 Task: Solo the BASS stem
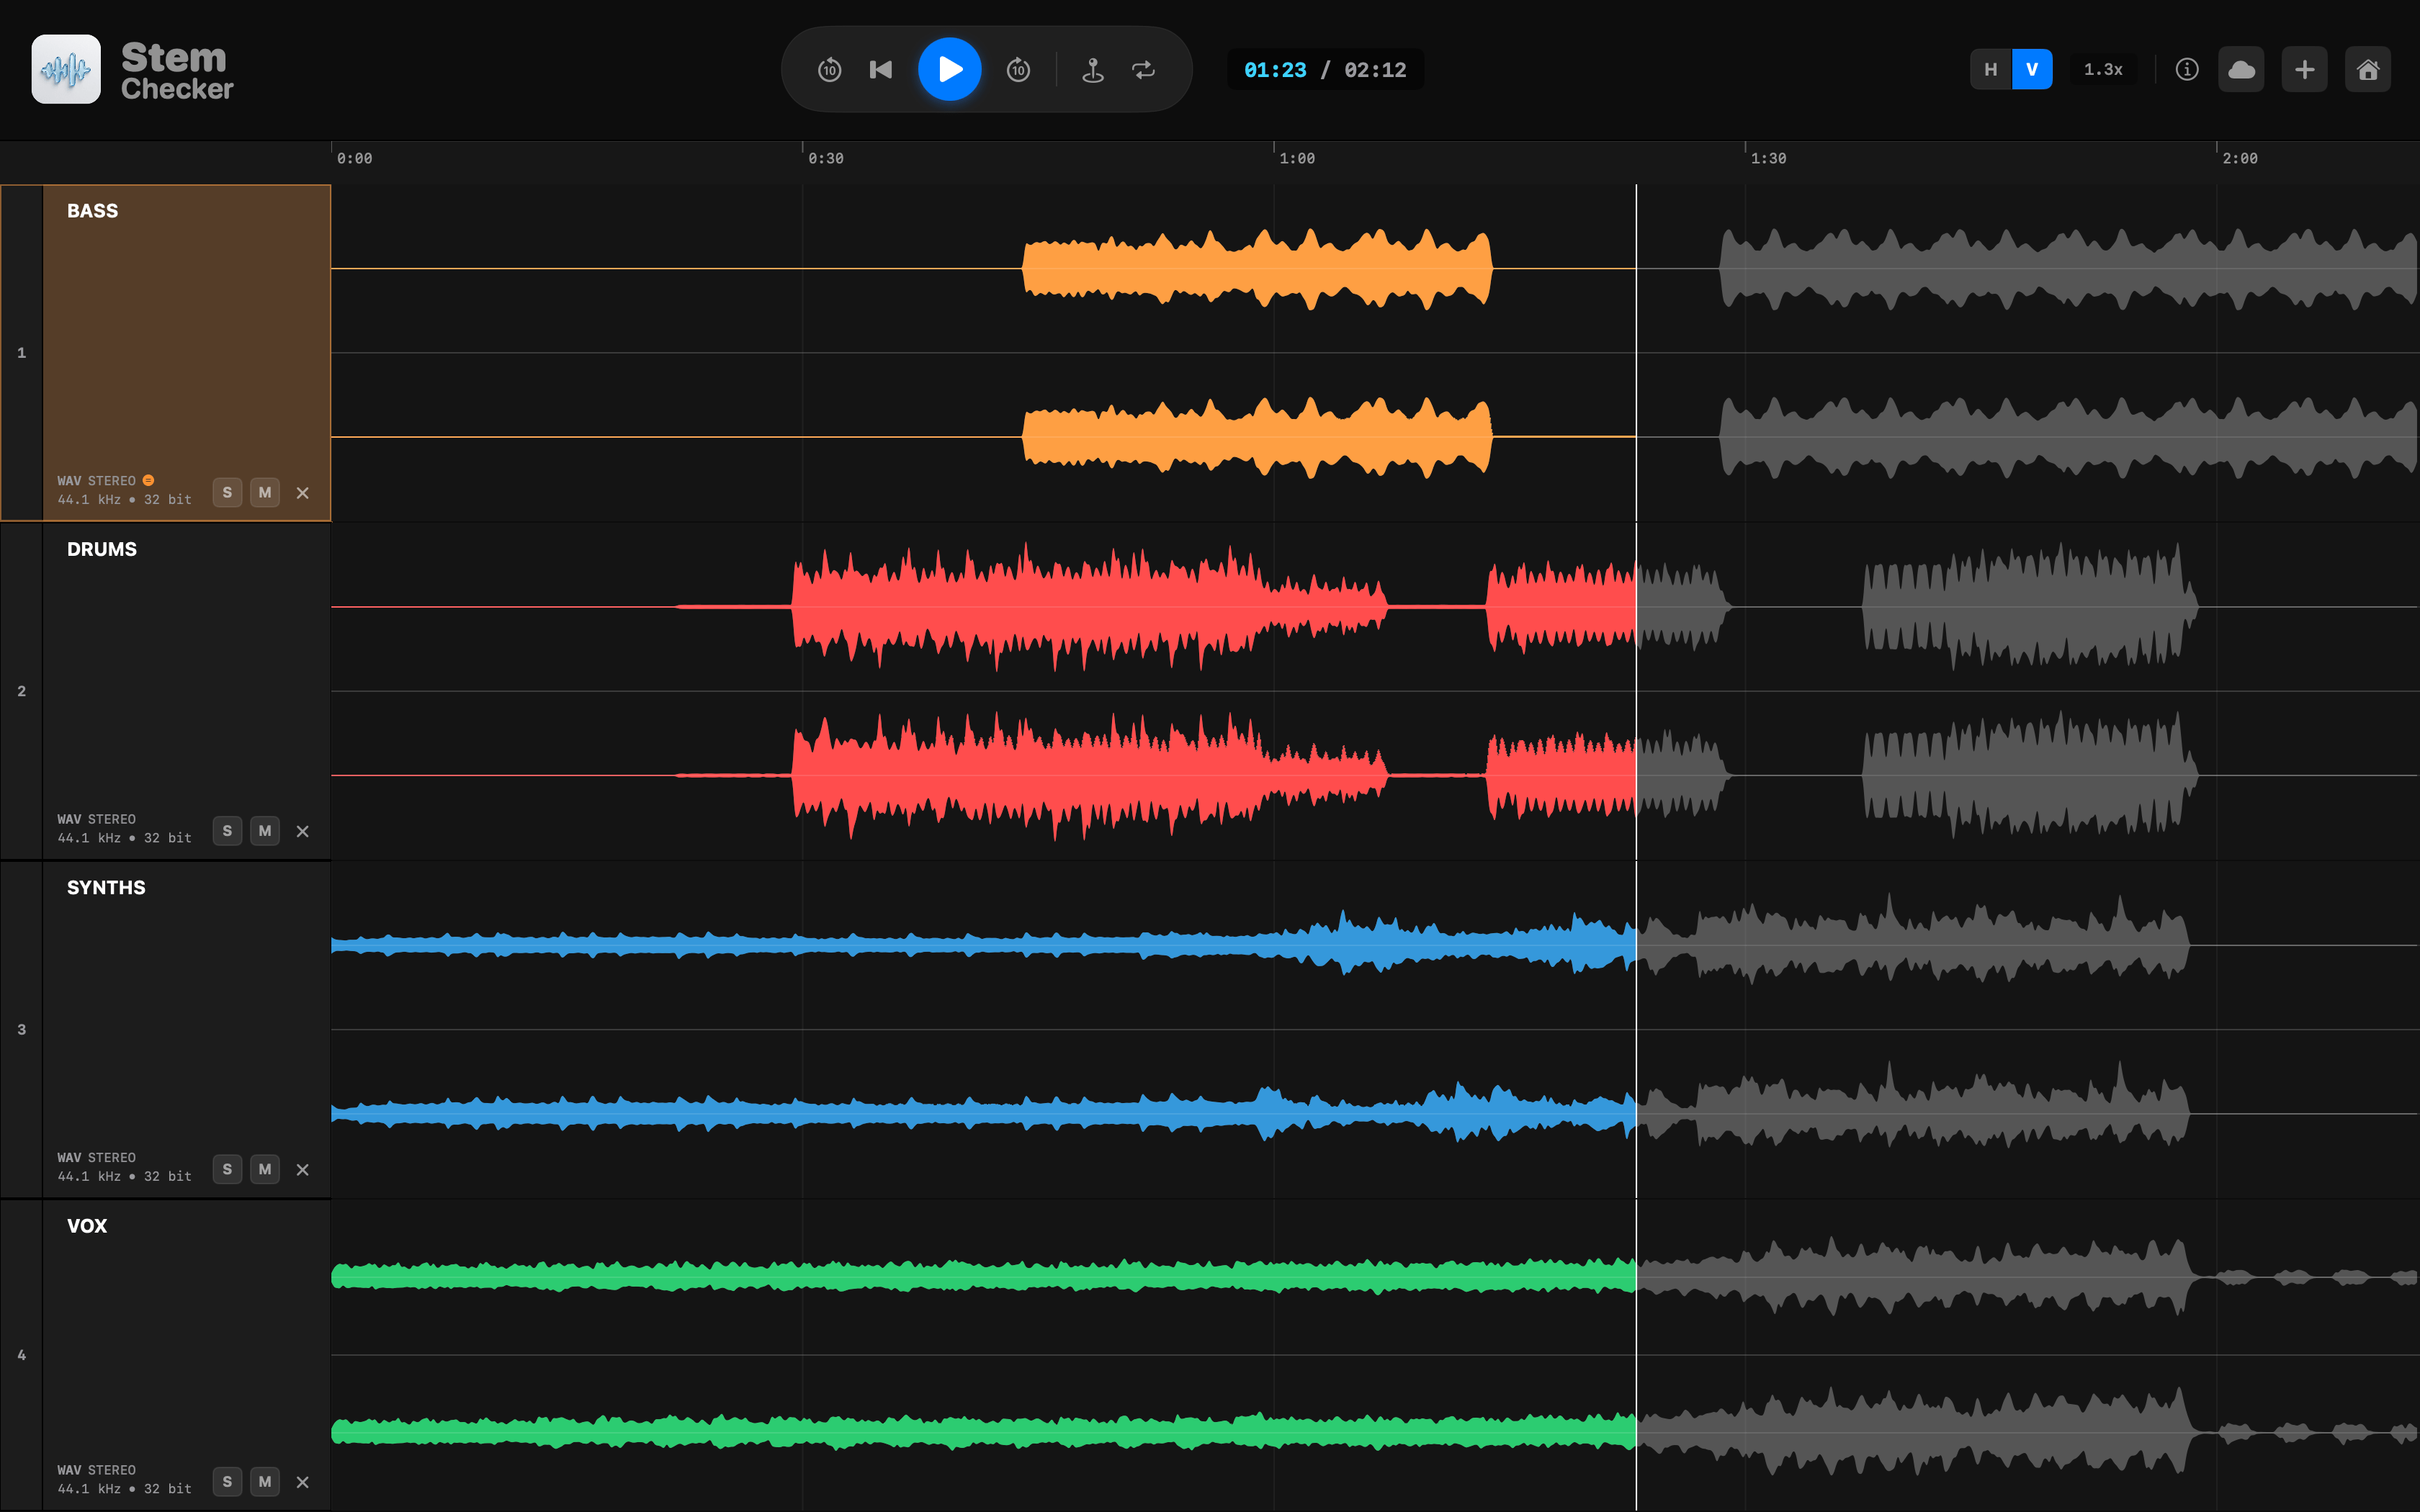point(227,492)
